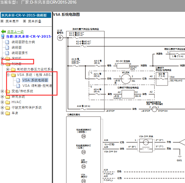Click the red 制动系统指示灯 lamp symbol
Image resolution: width=185 pixels, height=183 pixels.
tap(84, 152)
